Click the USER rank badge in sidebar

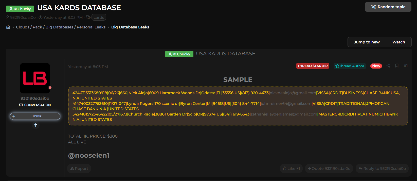(35, 116)
